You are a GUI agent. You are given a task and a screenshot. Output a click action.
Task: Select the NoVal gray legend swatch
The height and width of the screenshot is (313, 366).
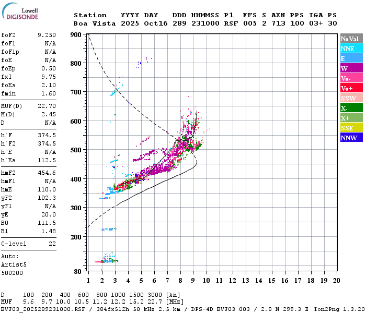point(351,39)
